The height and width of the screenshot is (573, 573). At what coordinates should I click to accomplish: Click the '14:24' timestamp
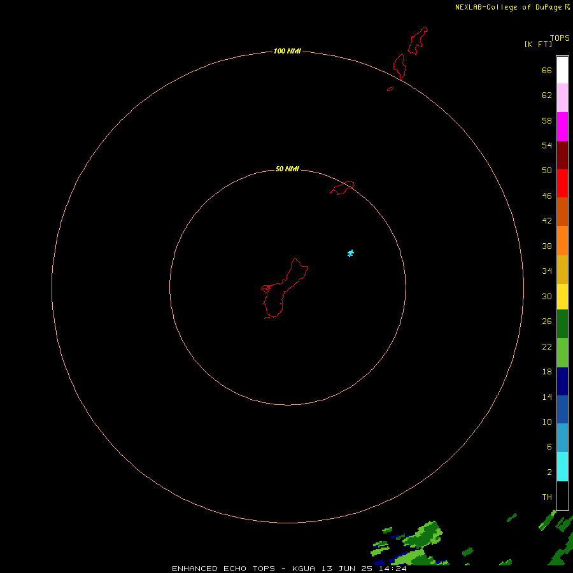(392, 569)
